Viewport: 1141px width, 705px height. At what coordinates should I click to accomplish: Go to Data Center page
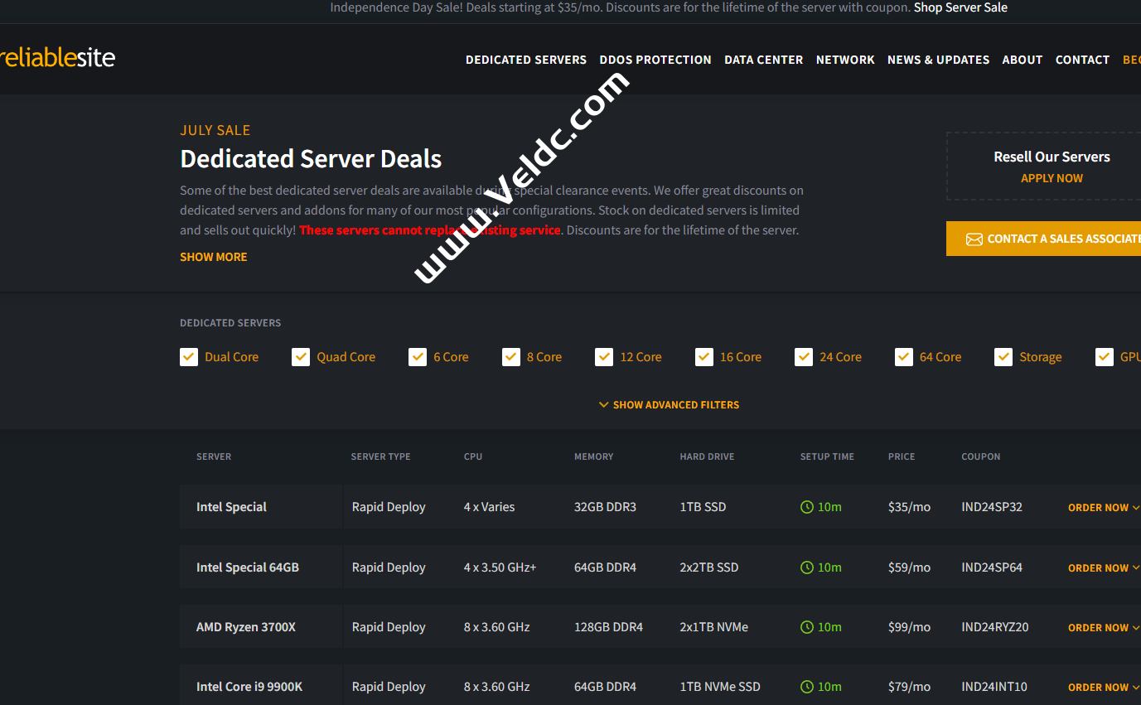pos(763,60)
